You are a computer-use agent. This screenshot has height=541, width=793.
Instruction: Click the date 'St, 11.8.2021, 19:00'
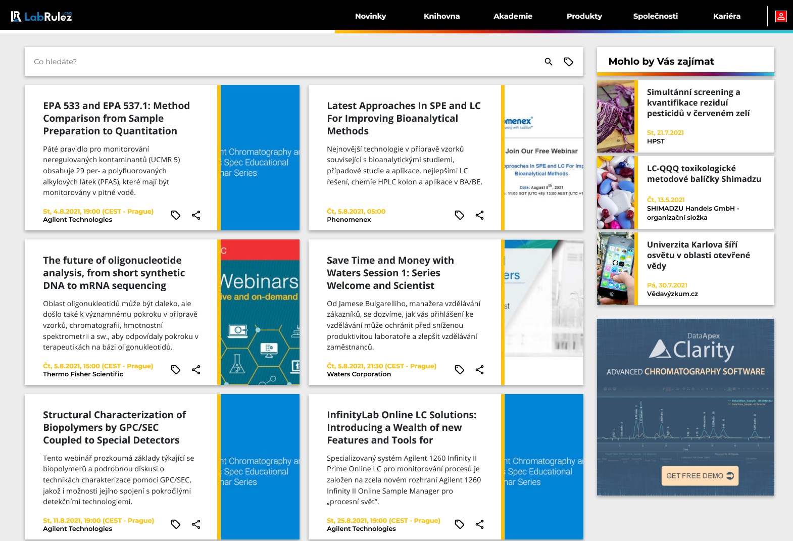click(x=98, y=521)
